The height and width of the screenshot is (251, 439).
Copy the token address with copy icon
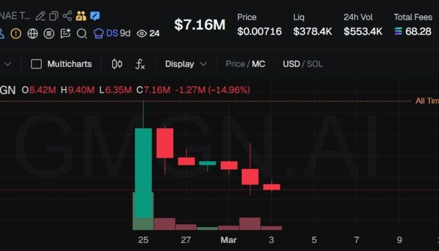(54, 16)
